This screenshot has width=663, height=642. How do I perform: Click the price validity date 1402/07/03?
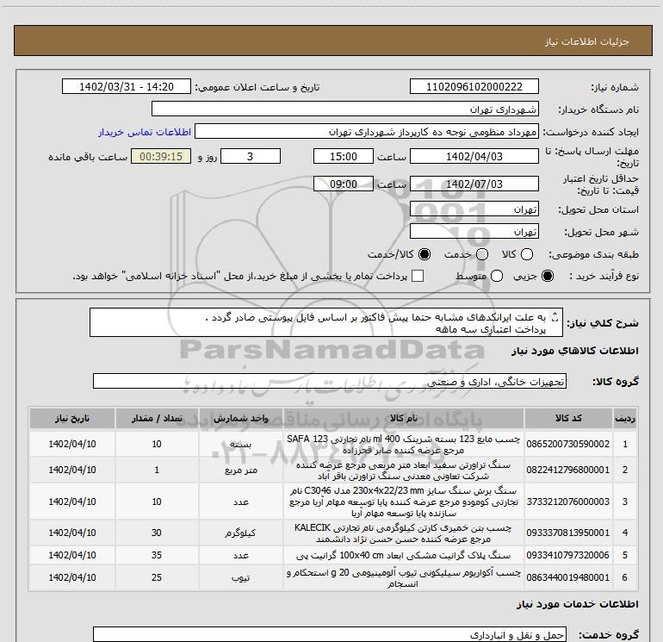coord(474,184)
